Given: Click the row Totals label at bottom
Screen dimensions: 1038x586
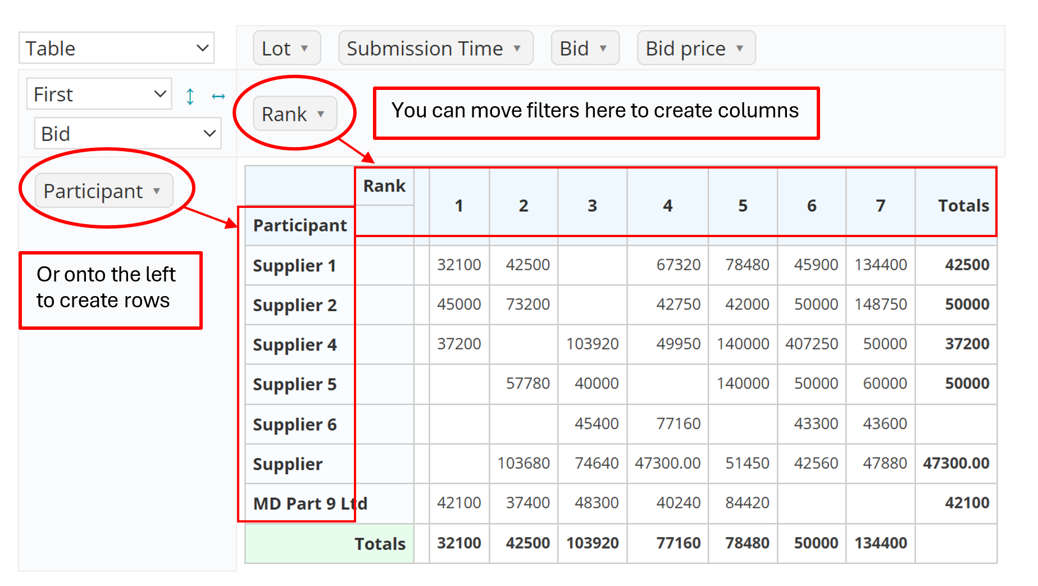Looking at the screenshot, I should point(380,544).
